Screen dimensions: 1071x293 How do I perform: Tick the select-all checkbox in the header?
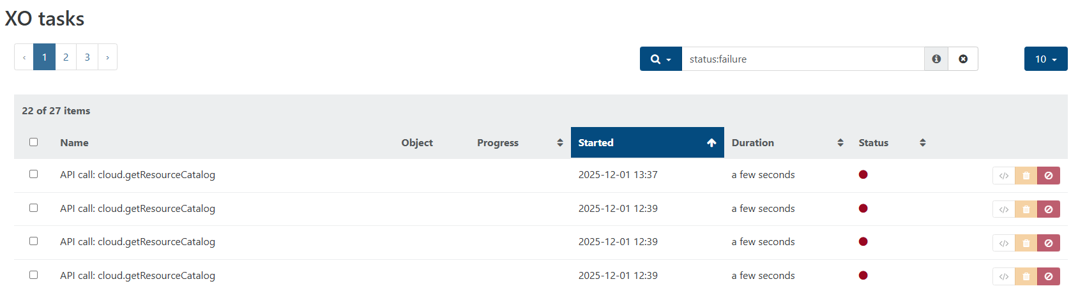34,142
